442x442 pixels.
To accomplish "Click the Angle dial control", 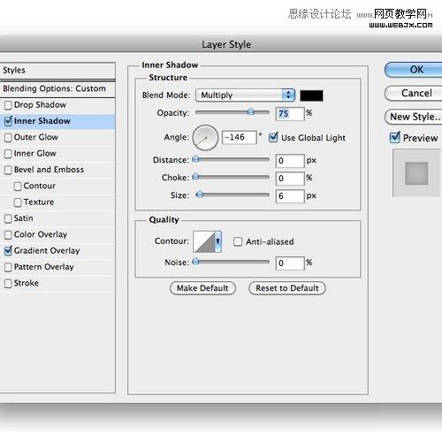I will [205, 138].
